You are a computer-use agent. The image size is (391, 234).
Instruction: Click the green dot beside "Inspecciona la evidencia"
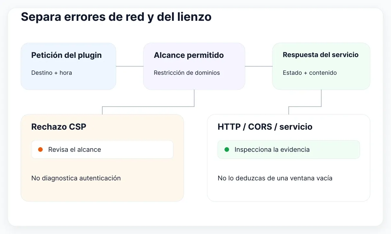[x=227, y=149]
